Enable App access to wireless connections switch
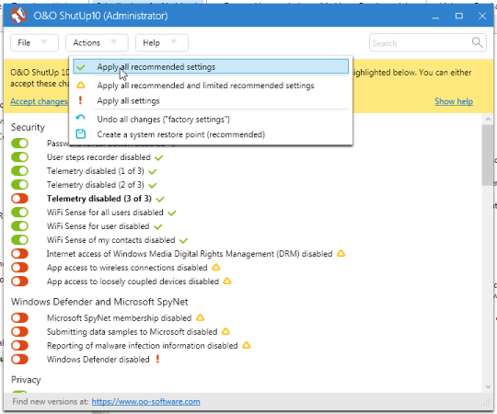The height and width of the screenshot is (414, 497). point(19,268)
